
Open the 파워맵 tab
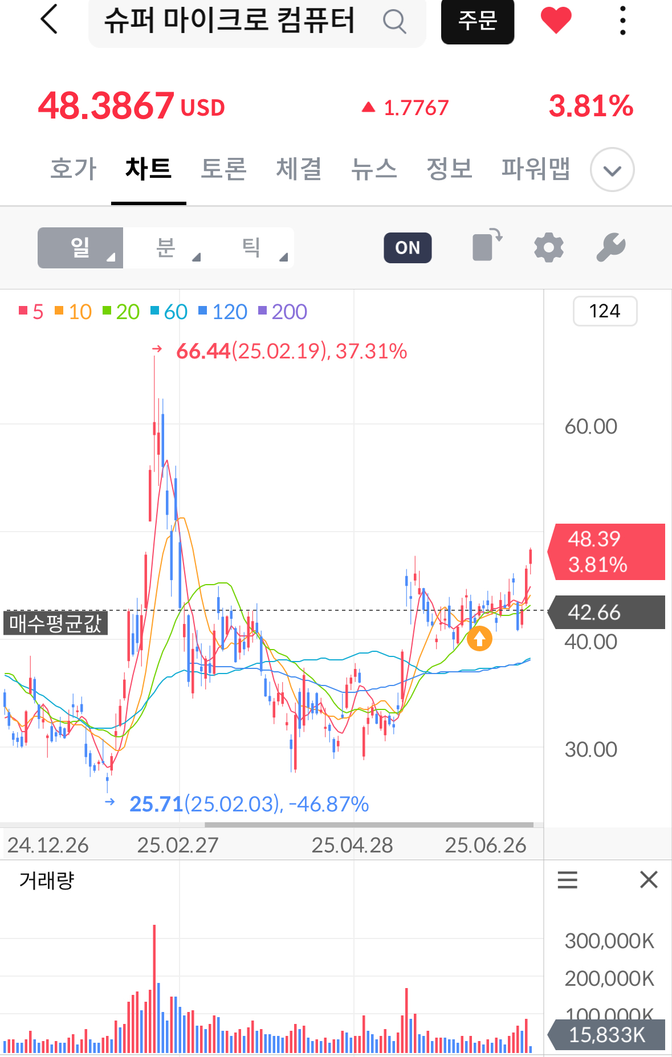click(536, 169)
